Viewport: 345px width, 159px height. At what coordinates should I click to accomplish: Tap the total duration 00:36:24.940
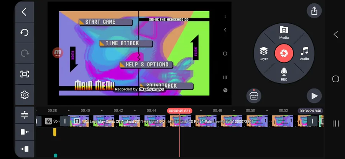point(310,111)
